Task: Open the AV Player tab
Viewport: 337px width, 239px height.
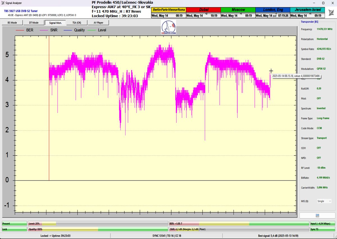Action: [x=98, y=23]
